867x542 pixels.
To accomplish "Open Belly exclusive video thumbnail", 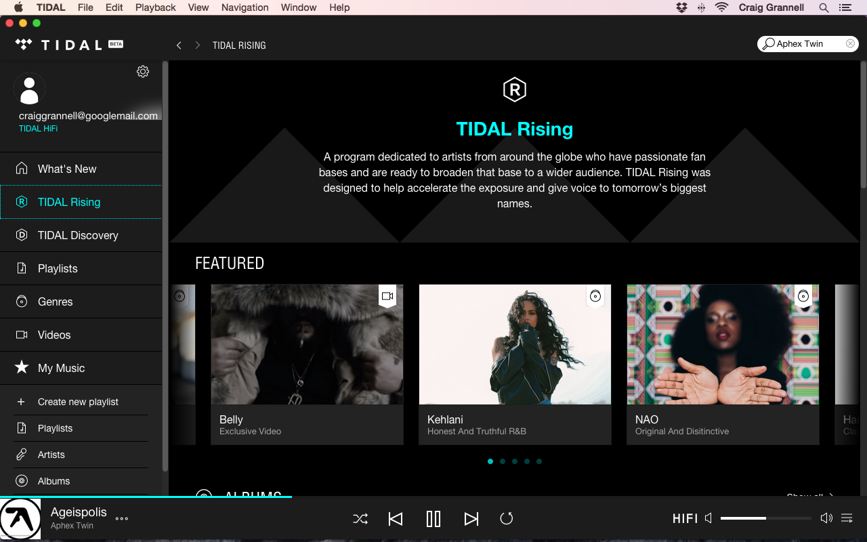I will (307, 344).
